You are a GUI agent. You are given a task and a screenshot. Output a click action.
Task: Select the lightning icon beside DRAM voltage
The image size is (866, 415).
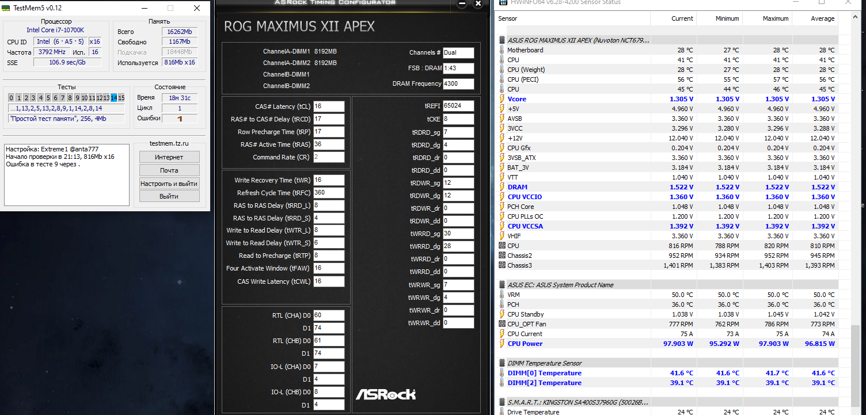tap(502, 187)
